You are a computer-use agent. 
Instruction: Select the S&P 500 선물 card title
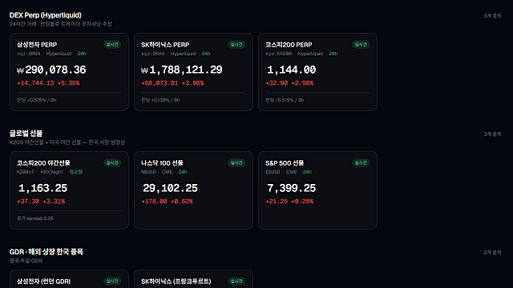[285, 163]
